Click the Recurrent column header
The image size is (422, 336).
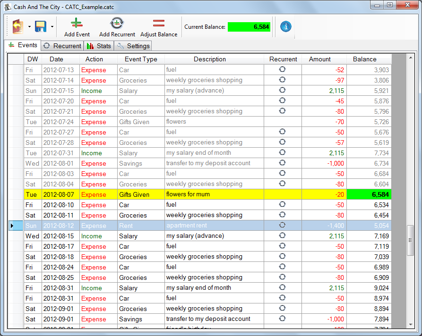[283, 59]
